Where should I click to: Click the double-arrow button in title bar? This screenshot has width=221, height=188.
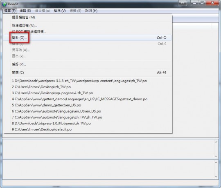183,3
